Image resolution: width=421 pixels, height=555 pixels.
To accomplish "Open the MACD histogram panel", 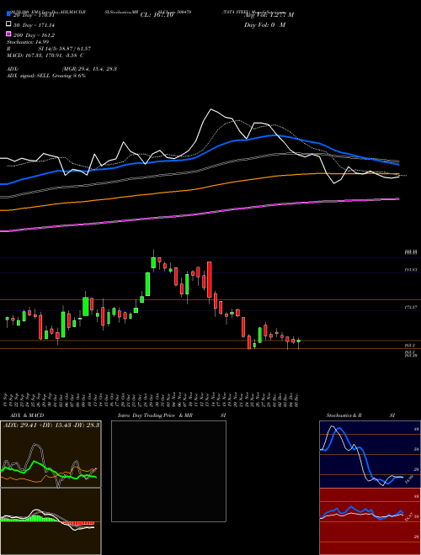I will pos(51,521).
